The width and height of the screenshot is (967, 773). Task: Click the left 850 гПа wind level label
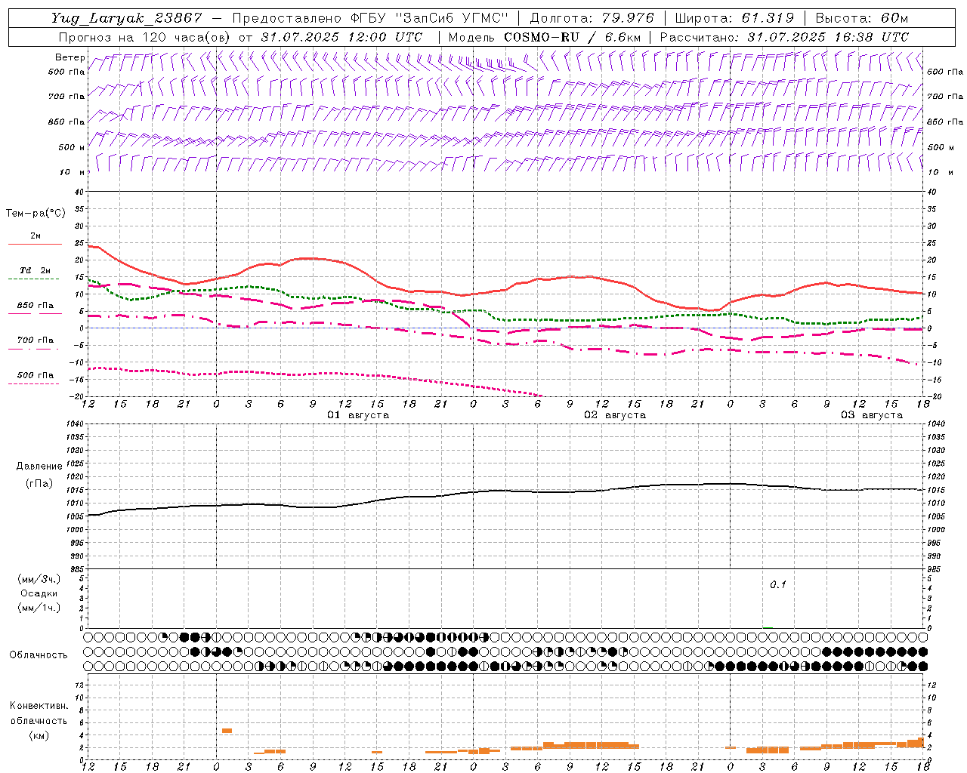pos(66,122)
